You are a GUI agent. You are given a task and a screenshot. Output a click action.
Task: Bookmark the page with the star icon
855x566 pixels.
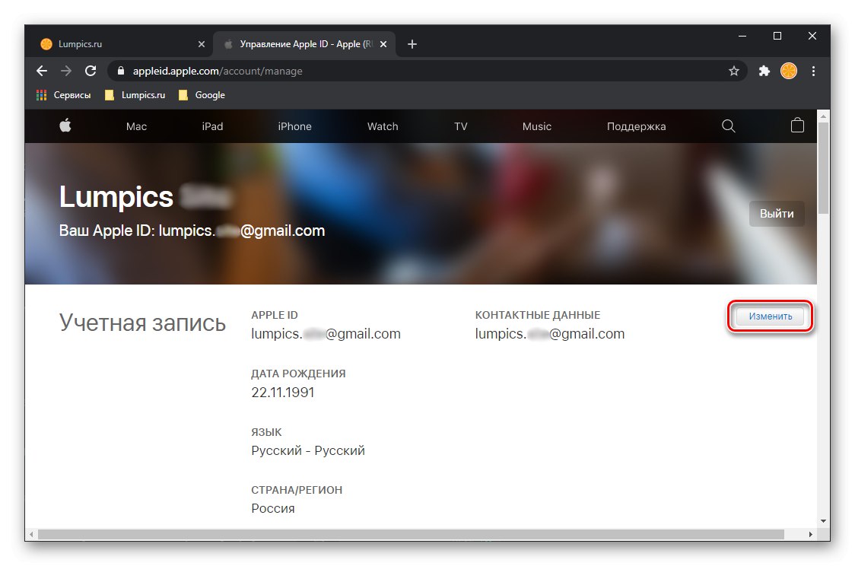click(735, 71)
